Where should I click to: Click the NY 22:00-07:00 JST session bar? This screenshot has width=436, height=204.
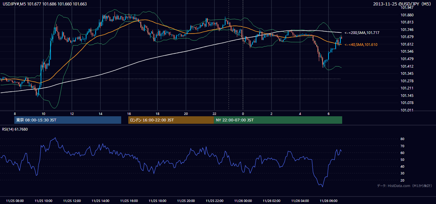pos(278,120)
